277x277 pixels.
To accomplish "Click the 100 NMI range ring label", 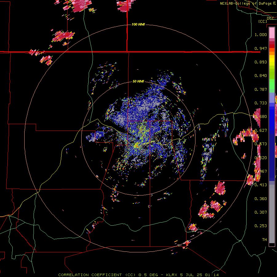I will [x=138, y=24].
